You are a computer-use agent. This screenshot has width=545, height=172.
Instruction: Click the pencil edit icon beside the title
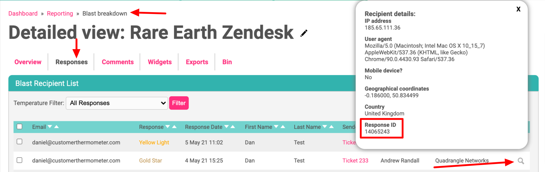(x=304, y=33)
